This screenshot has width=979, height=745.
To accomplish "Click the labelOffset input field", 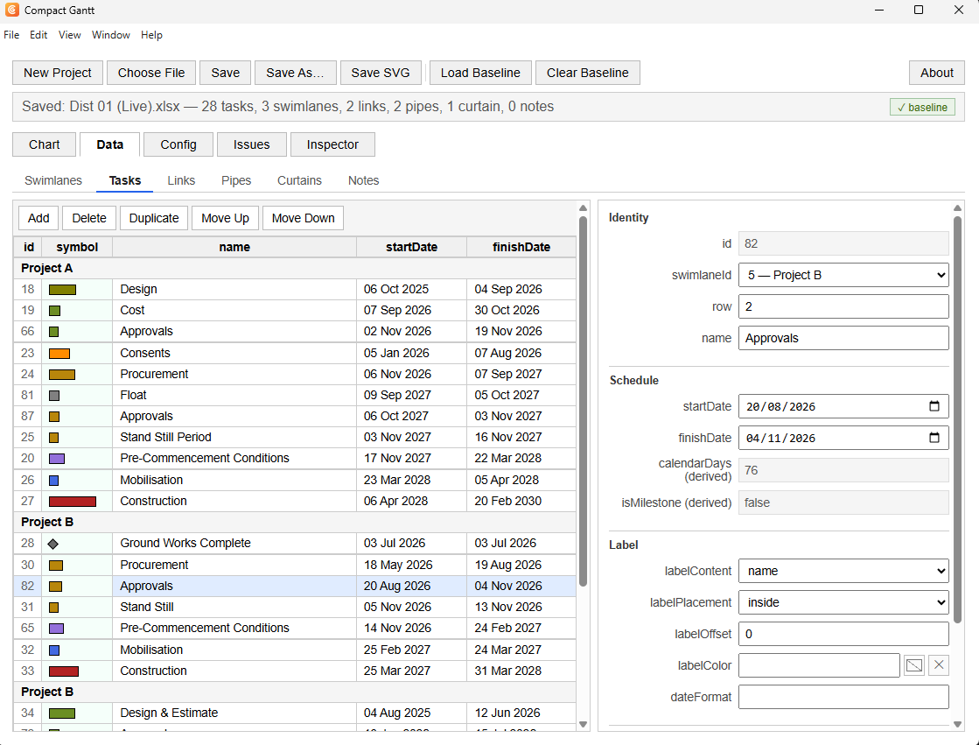I will tap(843, 634).
